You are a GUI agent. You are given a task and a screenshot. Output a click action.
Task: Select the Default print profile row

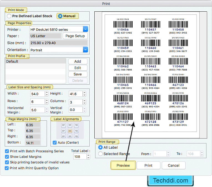tap(36, 61)
